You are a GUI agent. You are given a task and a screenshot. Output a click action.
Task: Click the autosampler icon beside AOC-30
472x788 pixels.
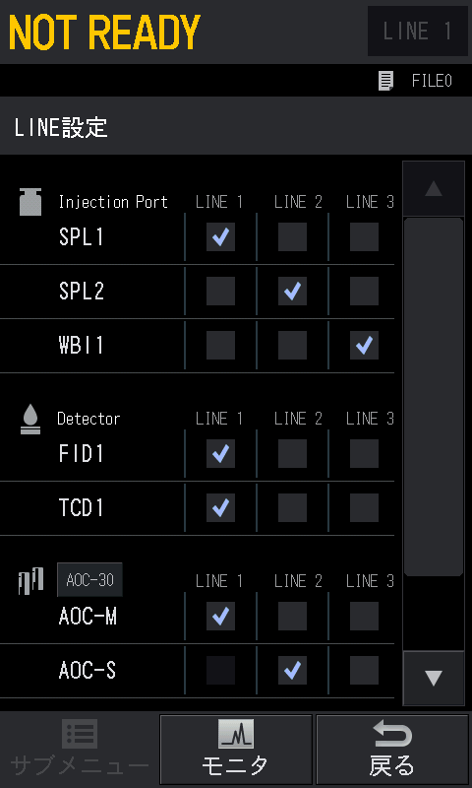click(x=31, y=581)
